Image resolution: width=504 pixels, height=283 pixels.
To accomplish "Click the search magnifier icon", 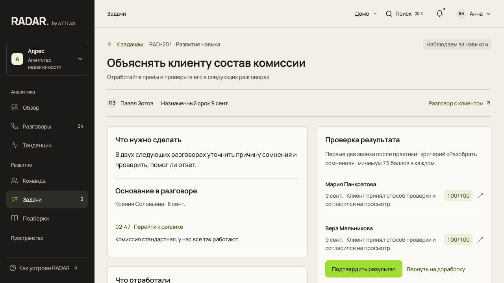I will pyautogui.click(x=389, y=14).
